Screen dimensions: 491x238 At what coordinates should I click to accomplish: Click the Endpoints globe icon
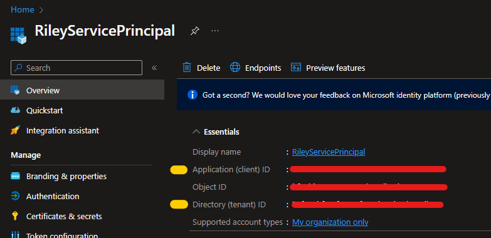coord(235,67)
